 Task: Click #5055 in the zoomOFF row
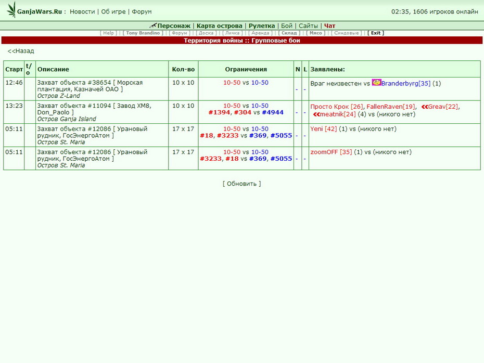[281, 159]
